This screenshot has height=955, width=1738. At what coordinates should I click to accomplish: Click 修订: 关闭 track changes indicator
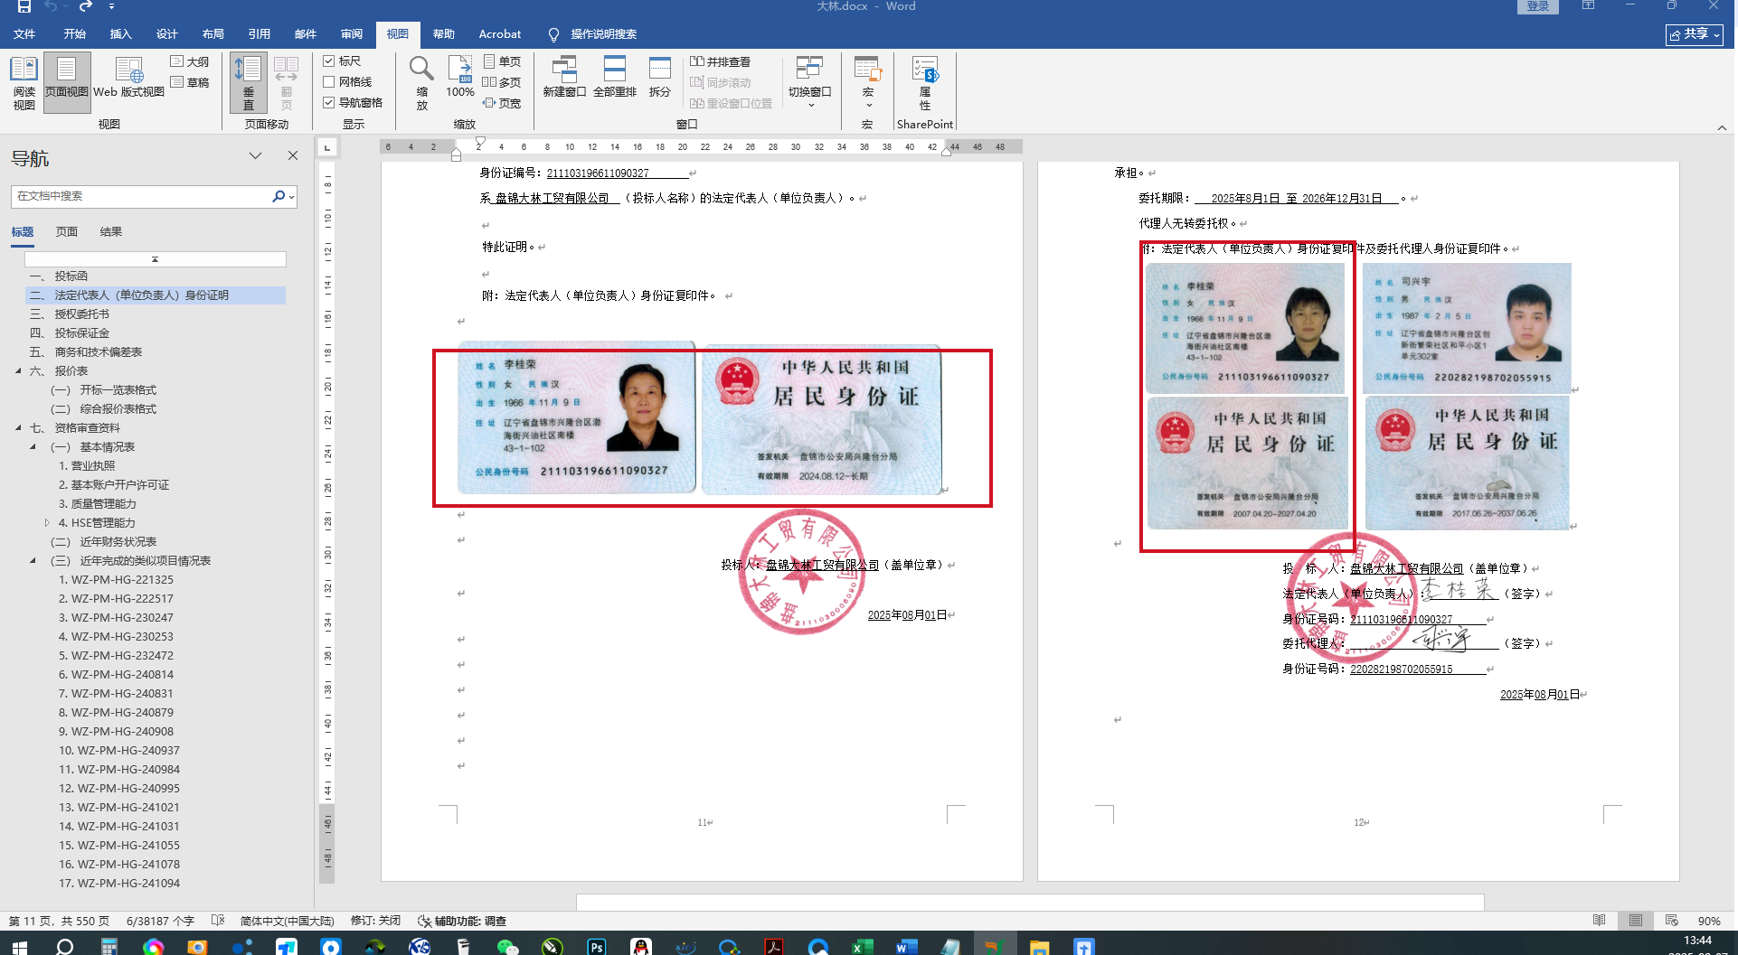(x=375, y=922)
